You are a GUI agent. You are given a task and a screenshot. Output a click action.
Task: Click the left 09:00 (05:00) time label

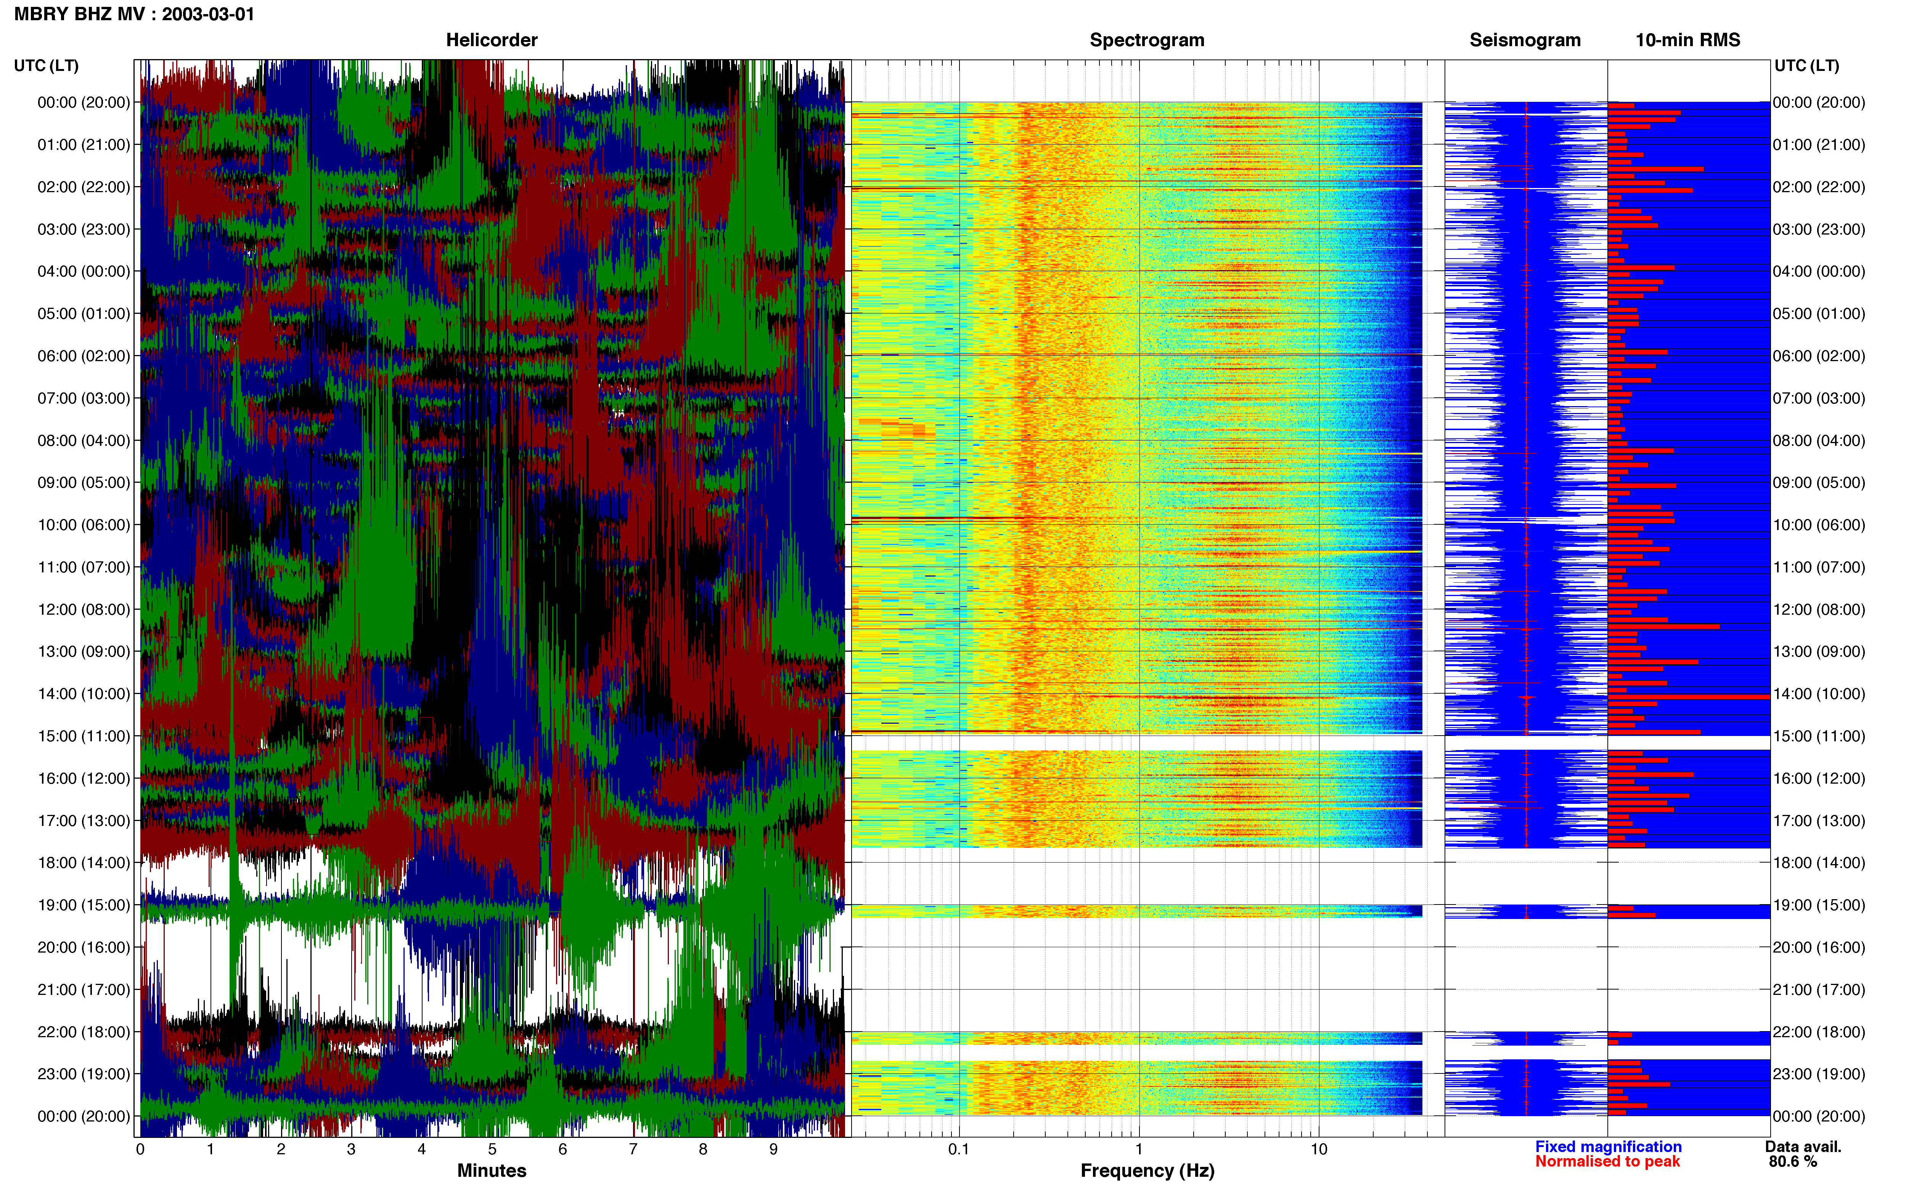click(x=84, y=482)
